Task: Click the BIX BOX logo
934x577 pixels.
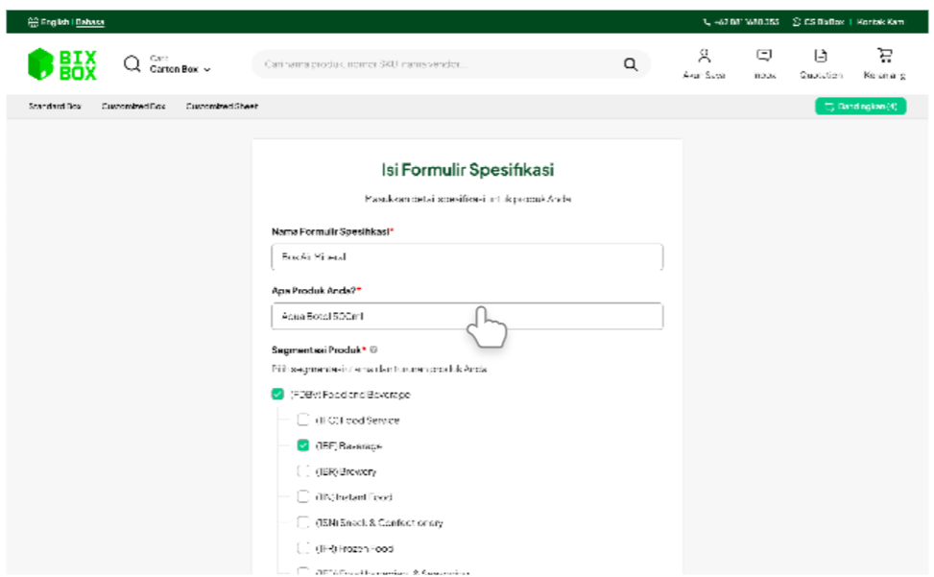Action: pos(62,64)
